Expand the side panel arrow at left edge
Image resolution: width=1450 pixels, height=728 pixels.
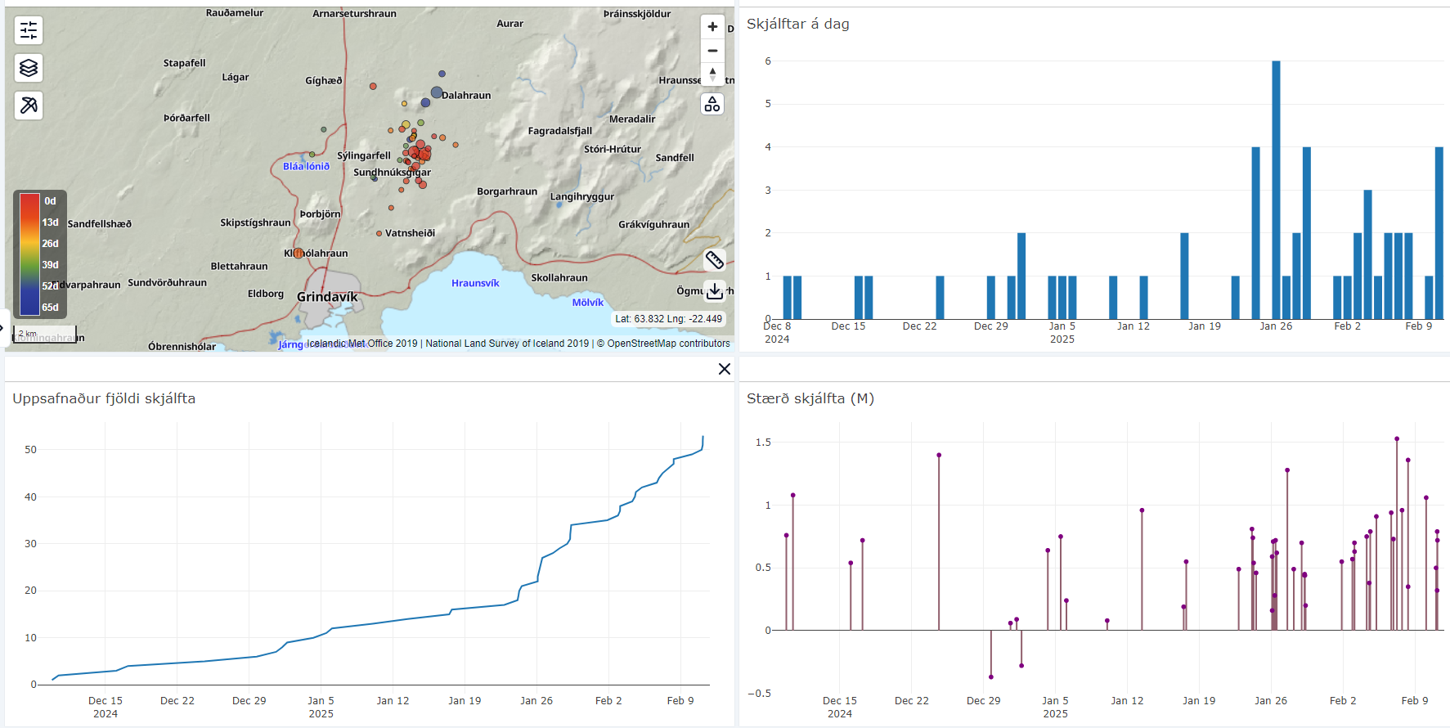[2, 329]
